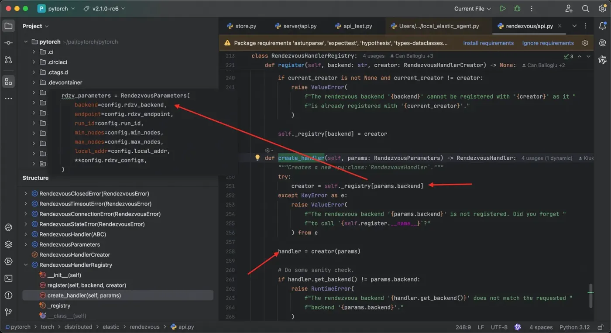Collapse RendezvousHandlerRegistry in Structure
Viewport: 611px width, 333px height.
coord(26,265)
